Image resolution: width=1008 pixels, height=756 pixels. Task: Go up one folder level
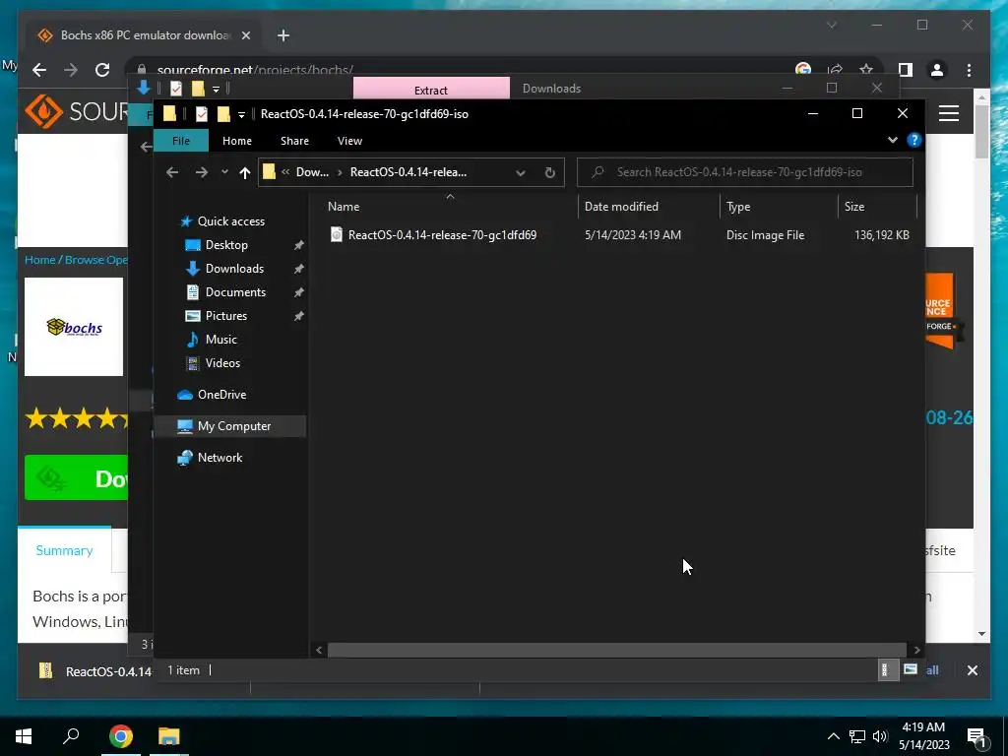(x=244, y=172)
